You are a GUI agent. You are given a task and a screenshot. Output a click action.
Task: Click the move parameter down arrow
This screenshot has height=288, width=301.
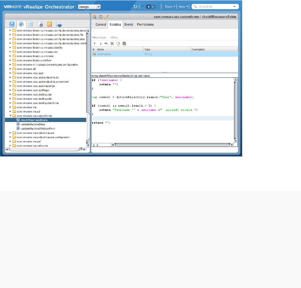[100, 43]
